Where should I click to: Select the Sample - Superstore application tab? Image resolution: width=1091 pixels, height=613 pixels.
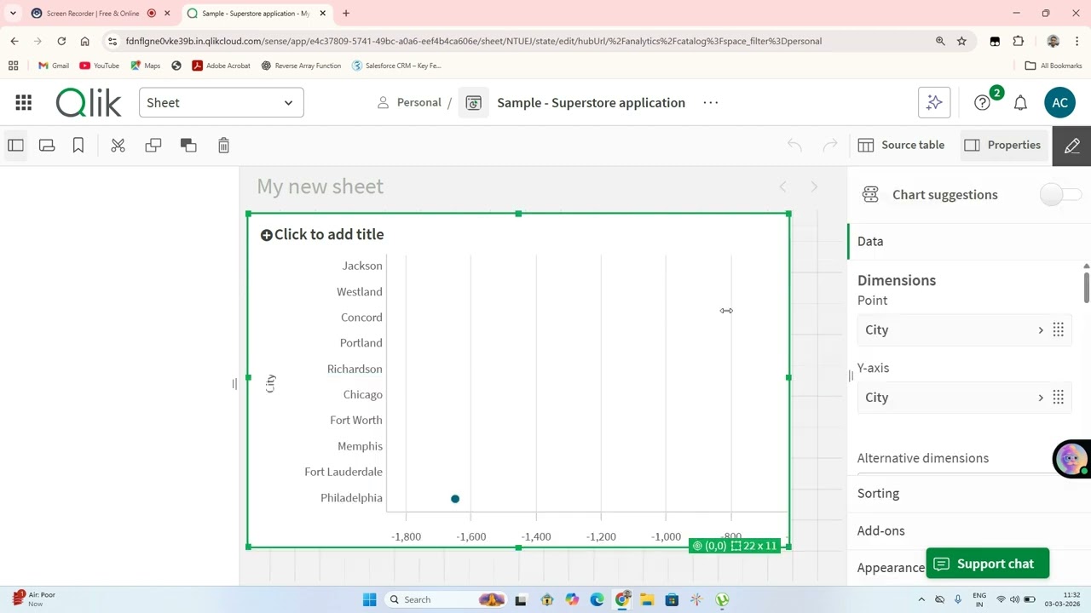257,14
